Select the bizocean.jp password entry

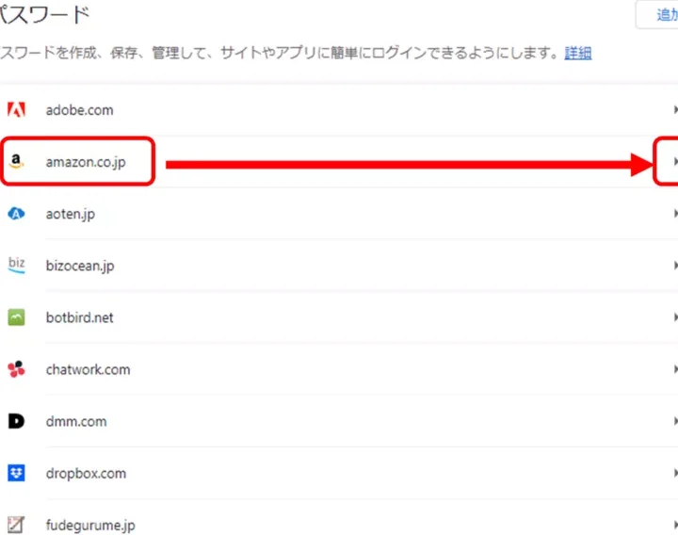(80, 266)
